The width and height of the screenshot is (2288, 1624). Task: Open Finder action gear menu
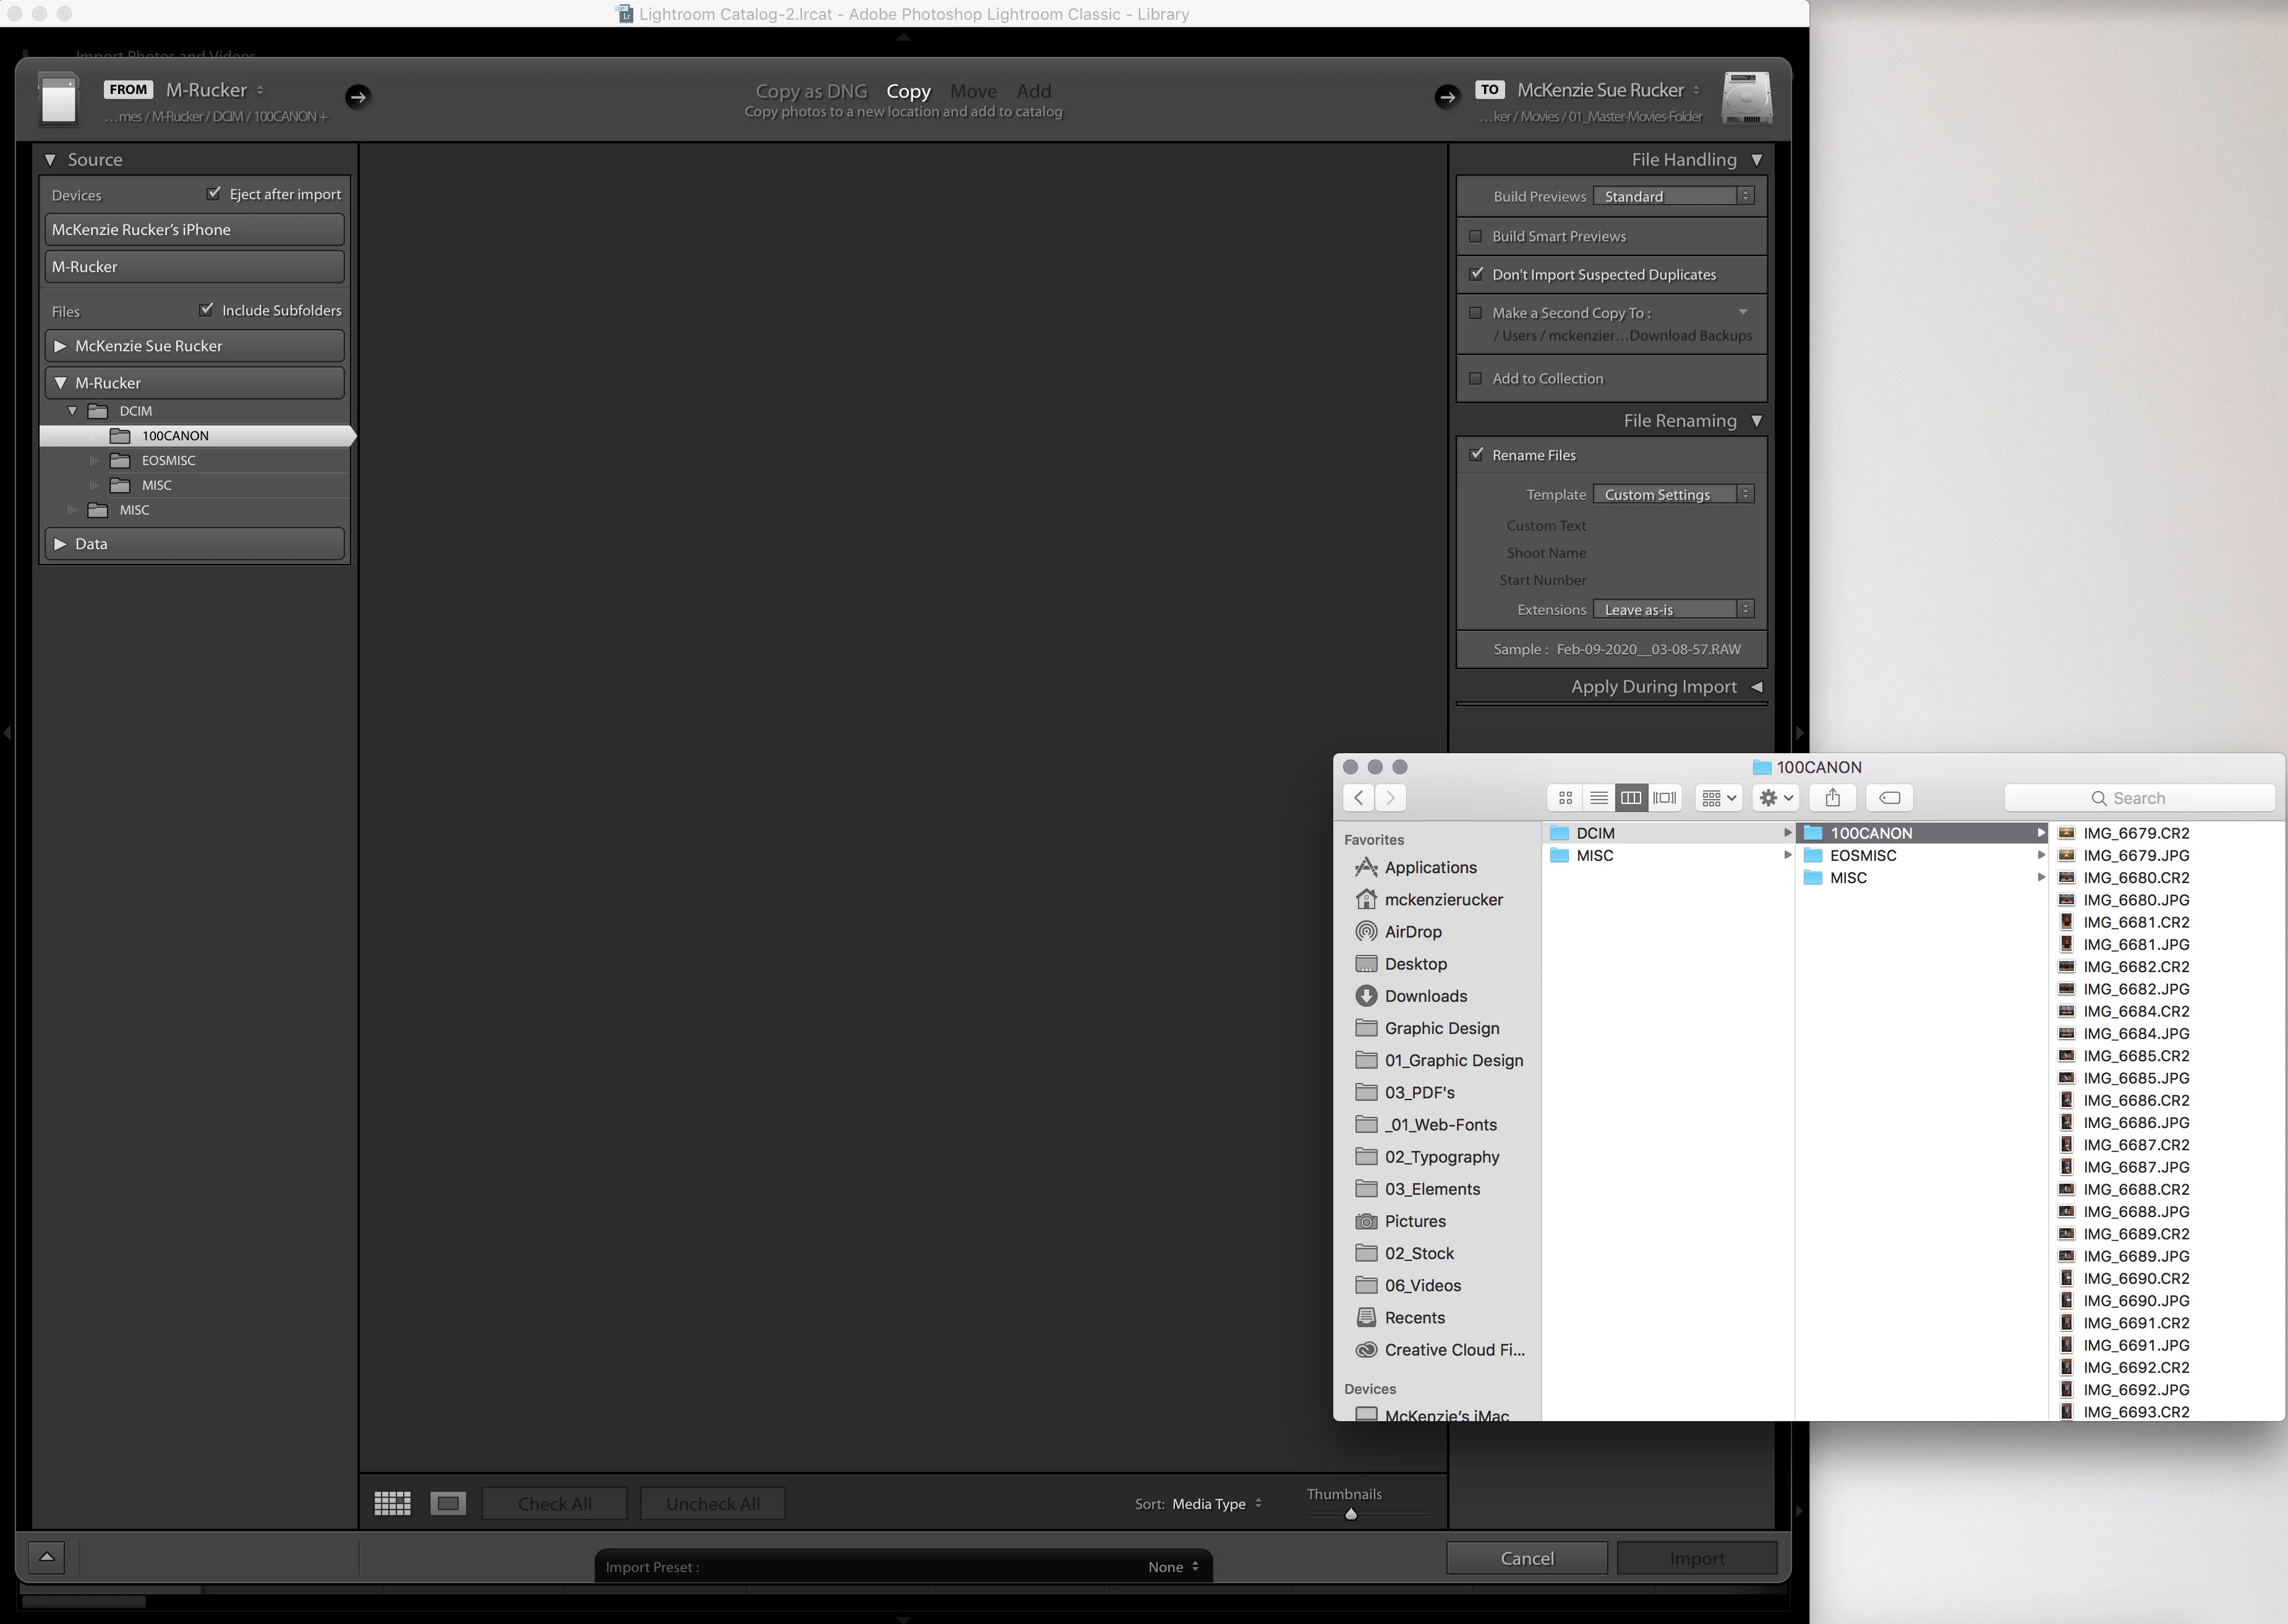[1776, 798]
